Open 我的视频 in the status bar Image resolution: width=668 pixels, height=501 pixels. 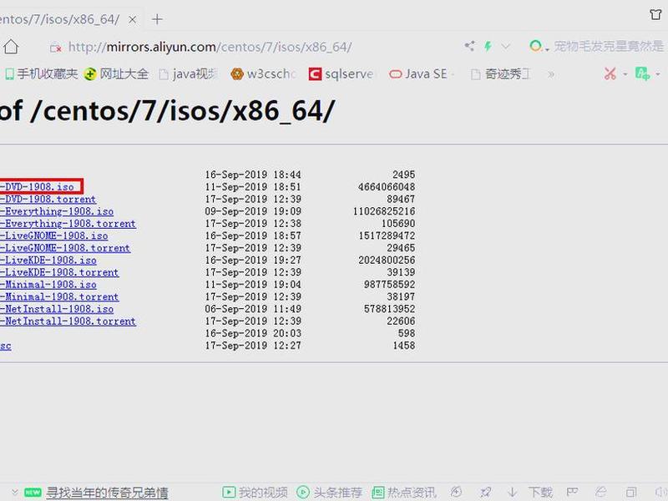point(256,493)
